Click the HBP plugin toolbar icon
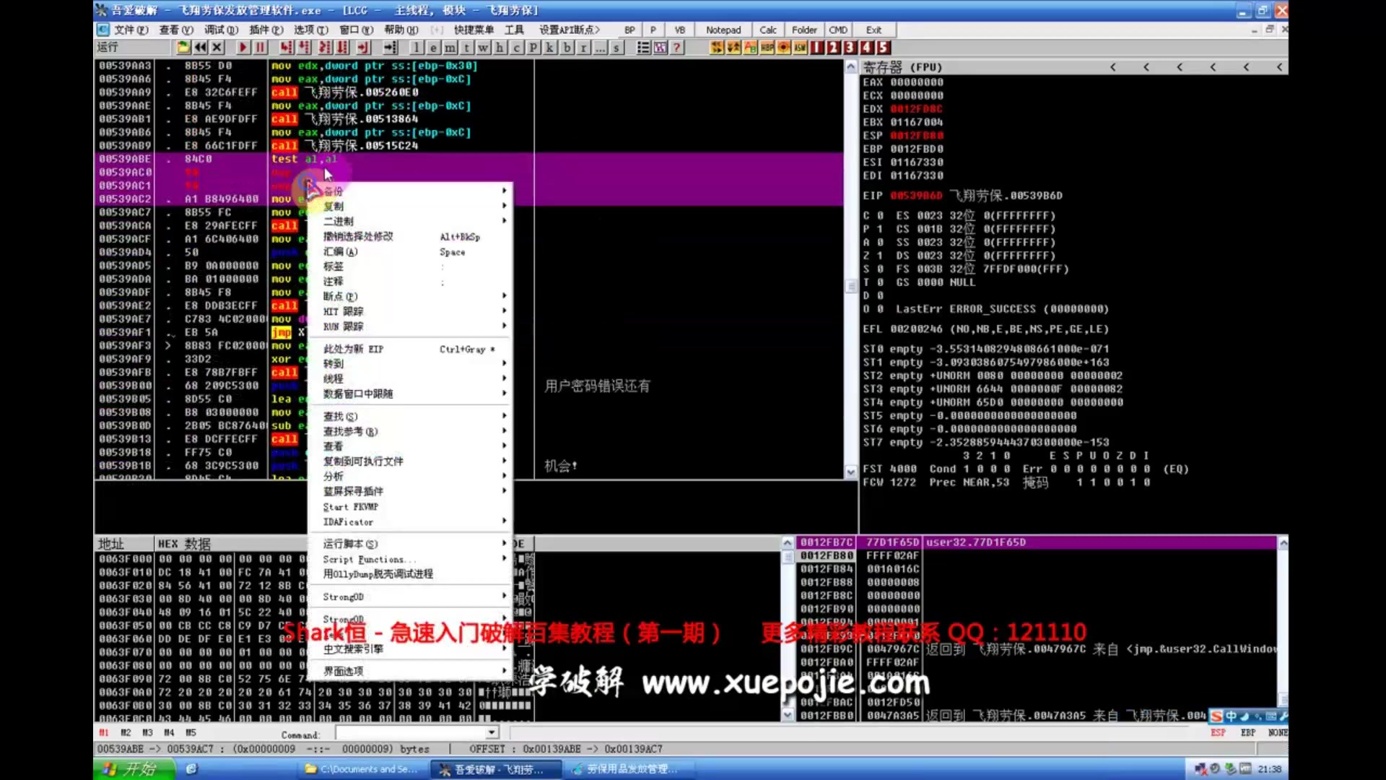1386x780 pixels. pyautogui.click(x=767, y=48)
